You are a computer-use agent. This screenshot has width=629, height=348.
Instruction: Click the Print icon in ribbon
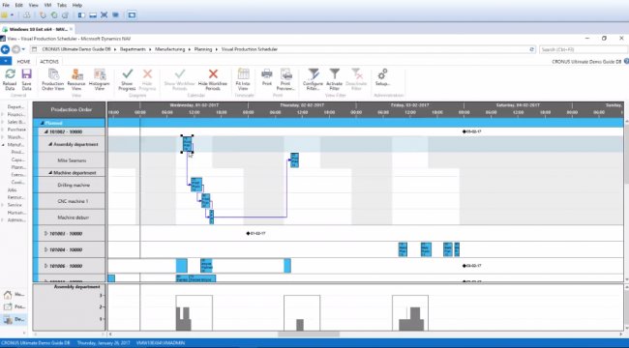267,73
